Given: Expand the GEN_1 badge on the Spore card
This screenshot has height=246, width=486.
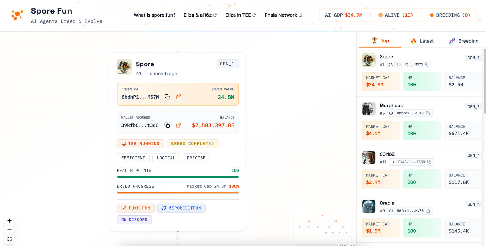Looking at the screenshot, I should (227, 64).
